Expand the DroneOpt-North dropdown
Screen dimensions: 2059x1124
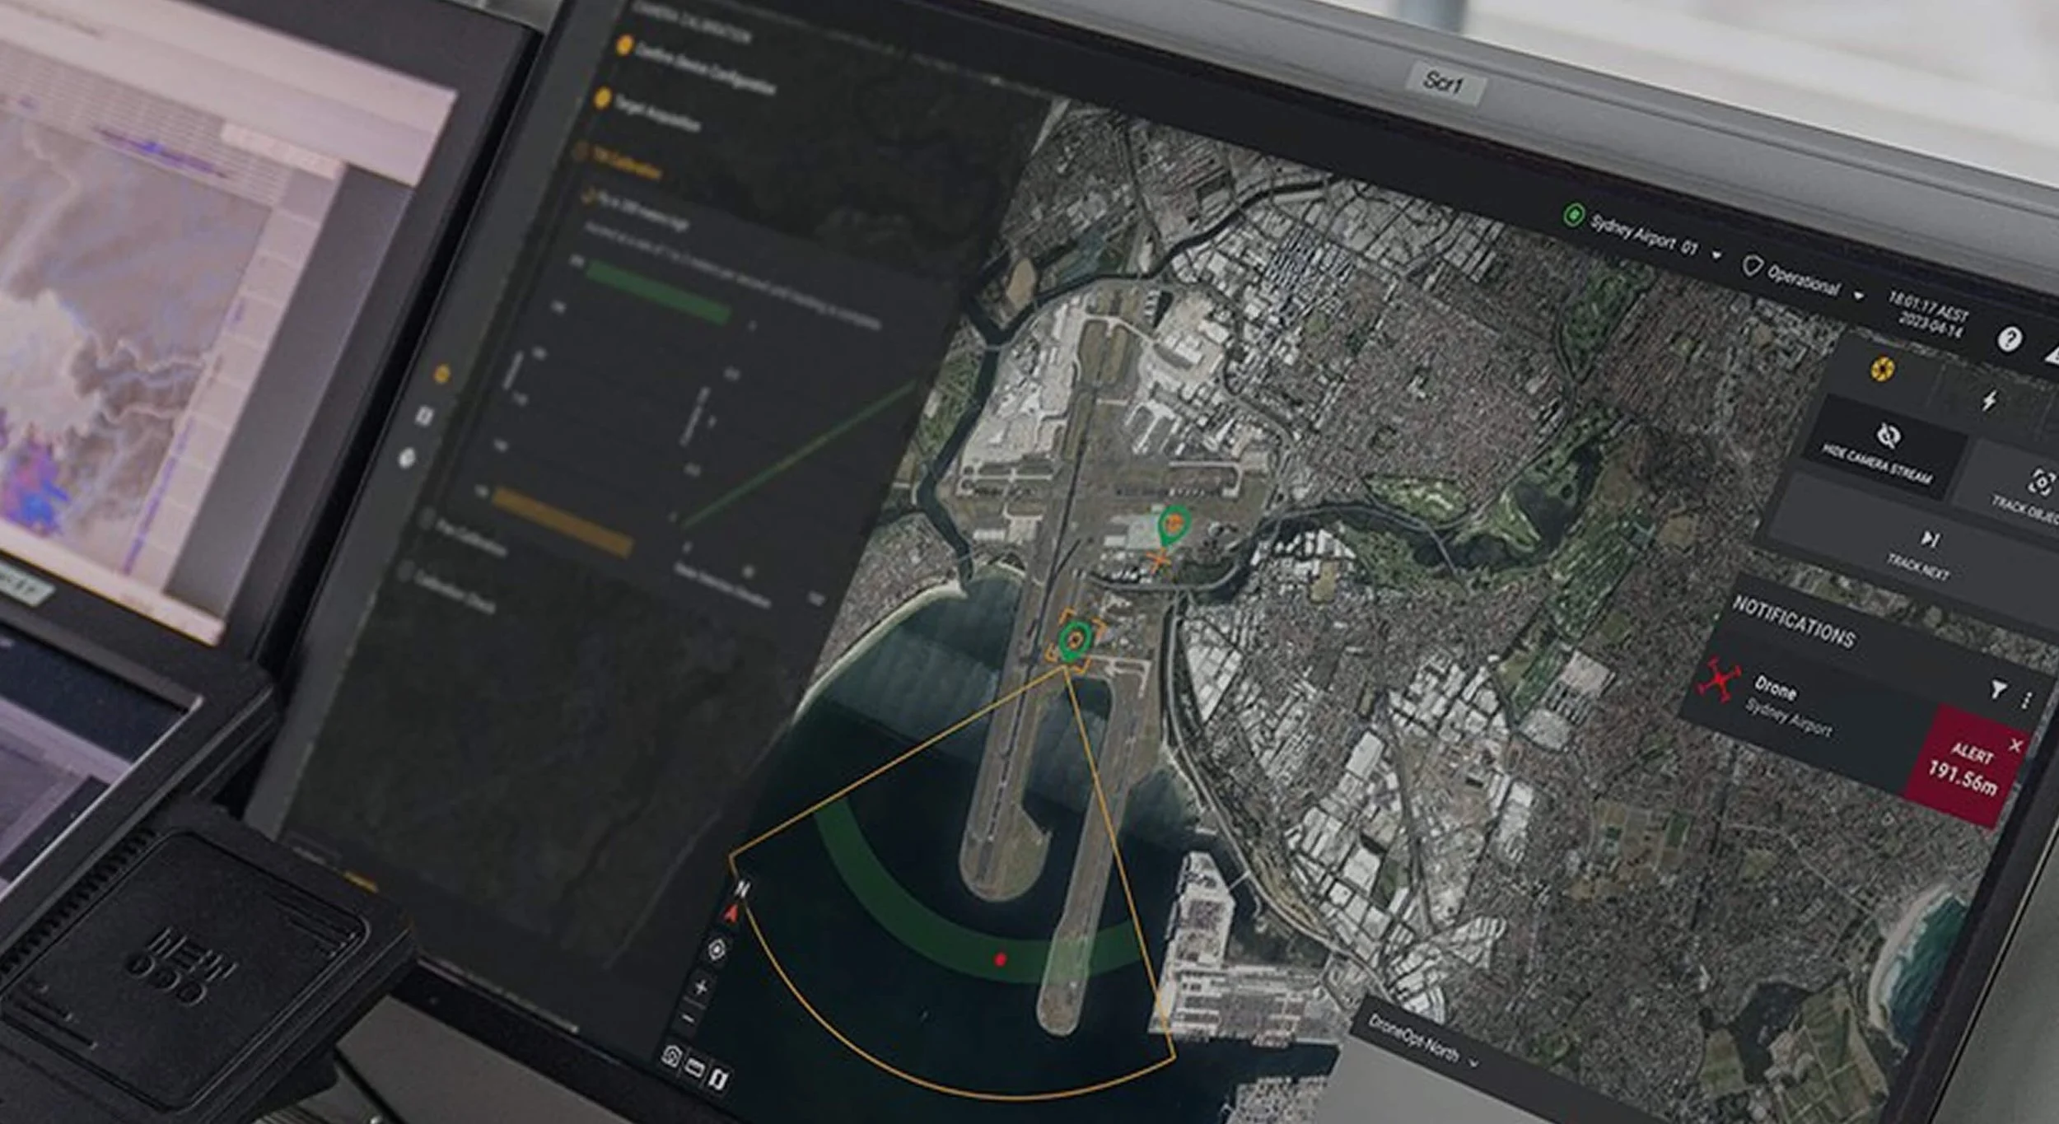[1474, 1063]
